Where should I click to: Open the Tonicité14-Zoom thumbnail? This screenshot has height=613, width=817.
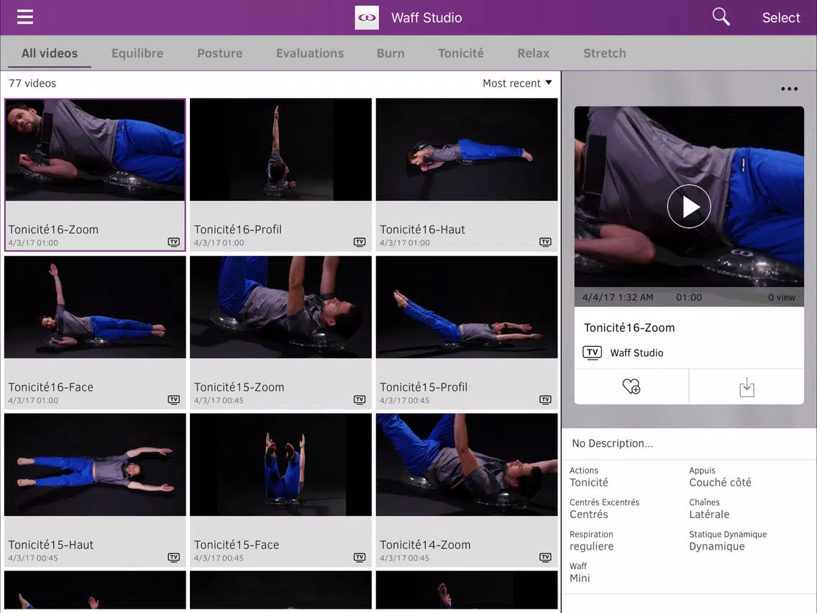[x=466, y=465]
